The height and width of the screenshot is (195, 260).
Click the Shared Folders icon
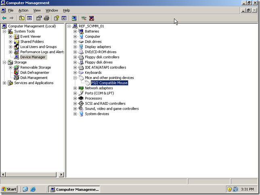coord(17,41)
